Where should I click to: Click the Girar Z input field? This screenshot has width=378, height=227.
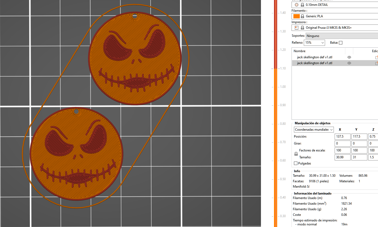click(x=373, y=143)
